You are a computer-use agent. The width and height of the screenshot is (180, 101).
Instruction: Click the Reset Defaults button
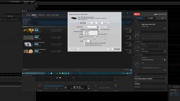pyautogui.click(x=74, y=49)
